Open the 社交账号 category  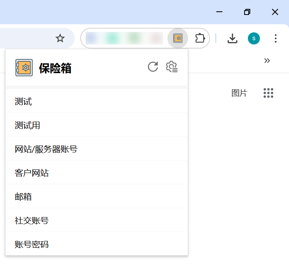pos(32,221)
